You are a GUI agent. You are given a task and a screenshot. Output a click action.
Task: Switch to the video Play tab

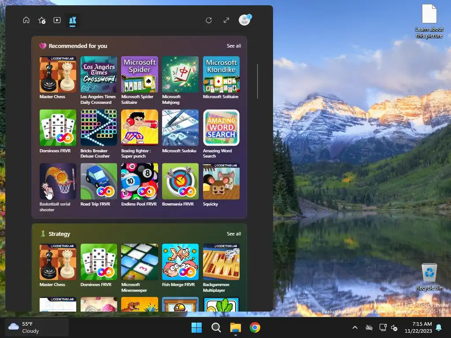pos(57,20)
